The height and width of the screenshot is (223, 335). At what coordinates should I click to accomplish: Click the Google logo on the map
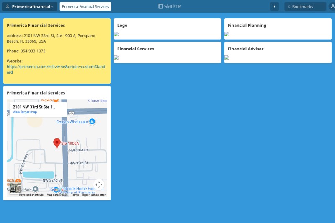(56, 190)
